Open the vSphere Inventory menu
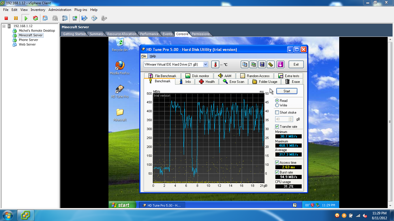Image resolution: width=394 pixels, height=221 pixels. click(38, 10)
